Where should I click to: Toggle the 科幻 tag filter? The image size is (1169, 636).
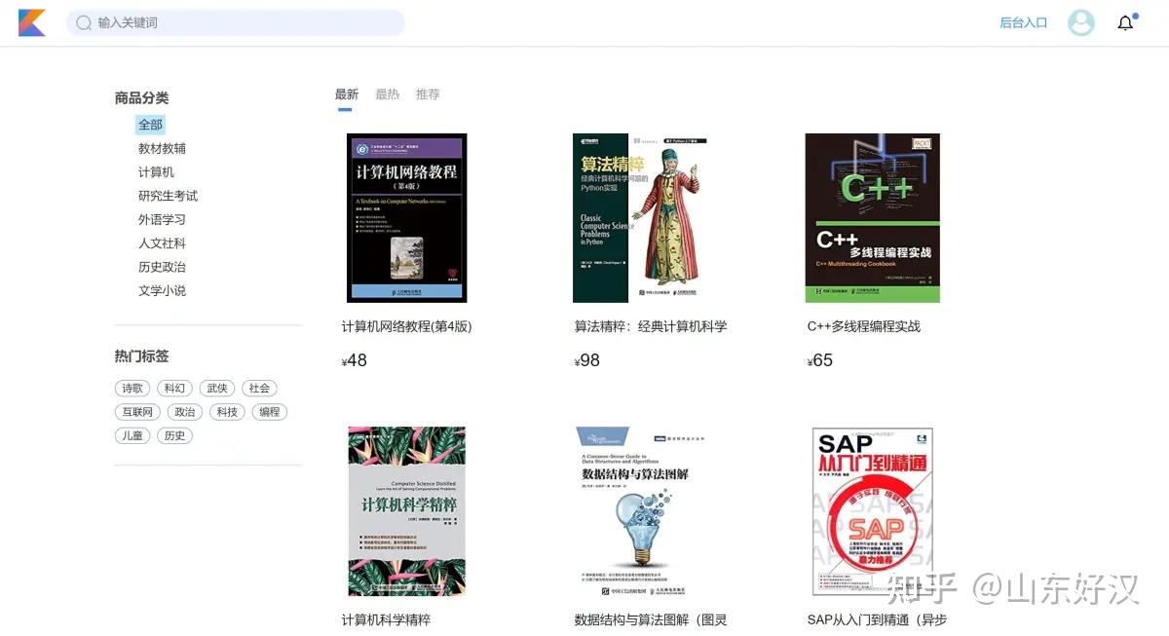(174, 388)
